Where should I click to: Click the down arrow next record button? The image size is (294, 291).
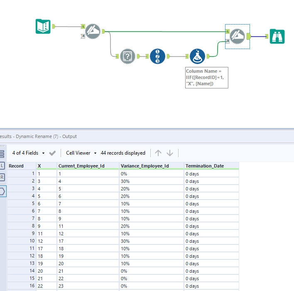[x=170, y=153]
